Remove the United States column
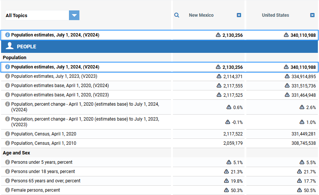 pos(312,15)
